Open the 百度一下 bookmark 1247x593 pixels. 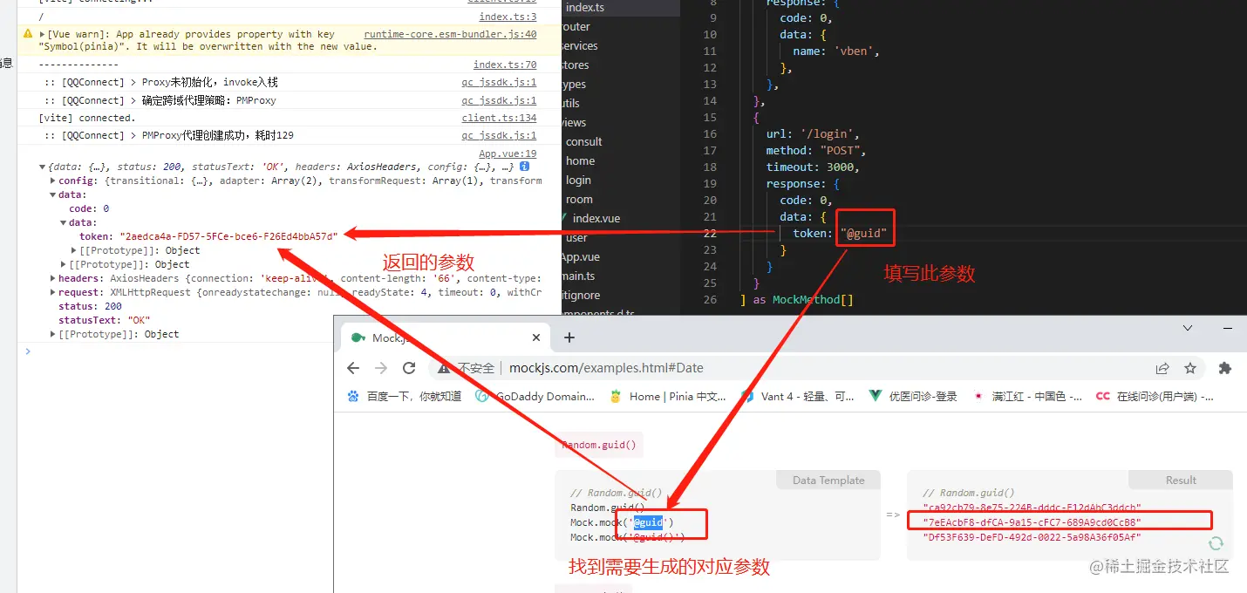pyautogui.click(x=405, y=396)
